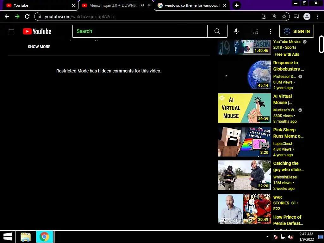Open the Pink Sheep Runs Memz thumbnail

click(244, 142)
